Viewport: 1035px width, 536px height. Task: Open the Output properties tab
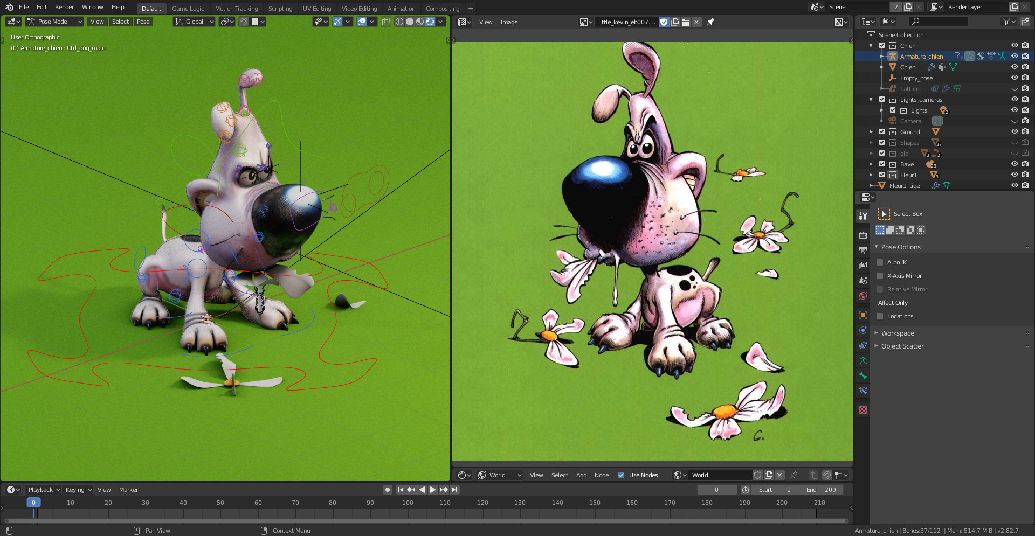(863, 250)
